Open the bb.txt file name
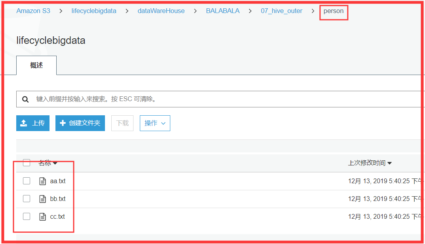This screenshot has width=425, height=244. coord(58,199)
